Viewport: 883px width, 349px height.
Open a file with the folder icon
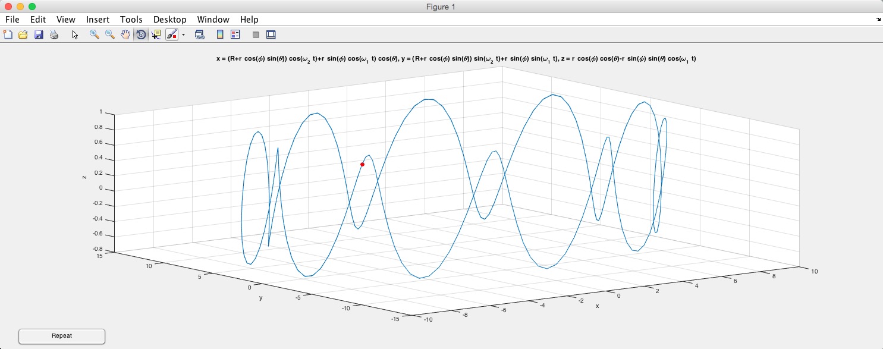23,34
